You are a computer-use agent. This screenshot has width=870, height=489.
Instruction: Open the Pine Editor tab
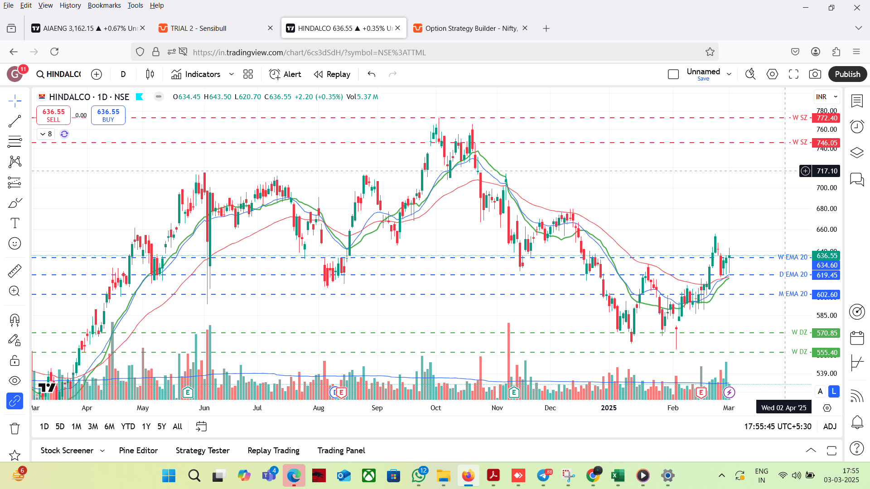click(138, 451)
